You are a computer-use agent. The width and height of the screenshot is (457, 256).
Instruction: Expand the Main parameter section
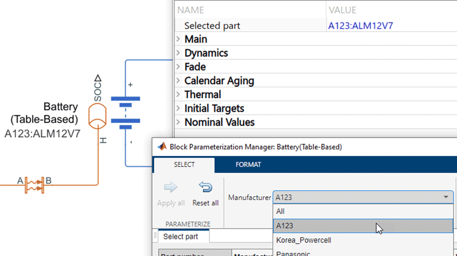tap(179, 39)
